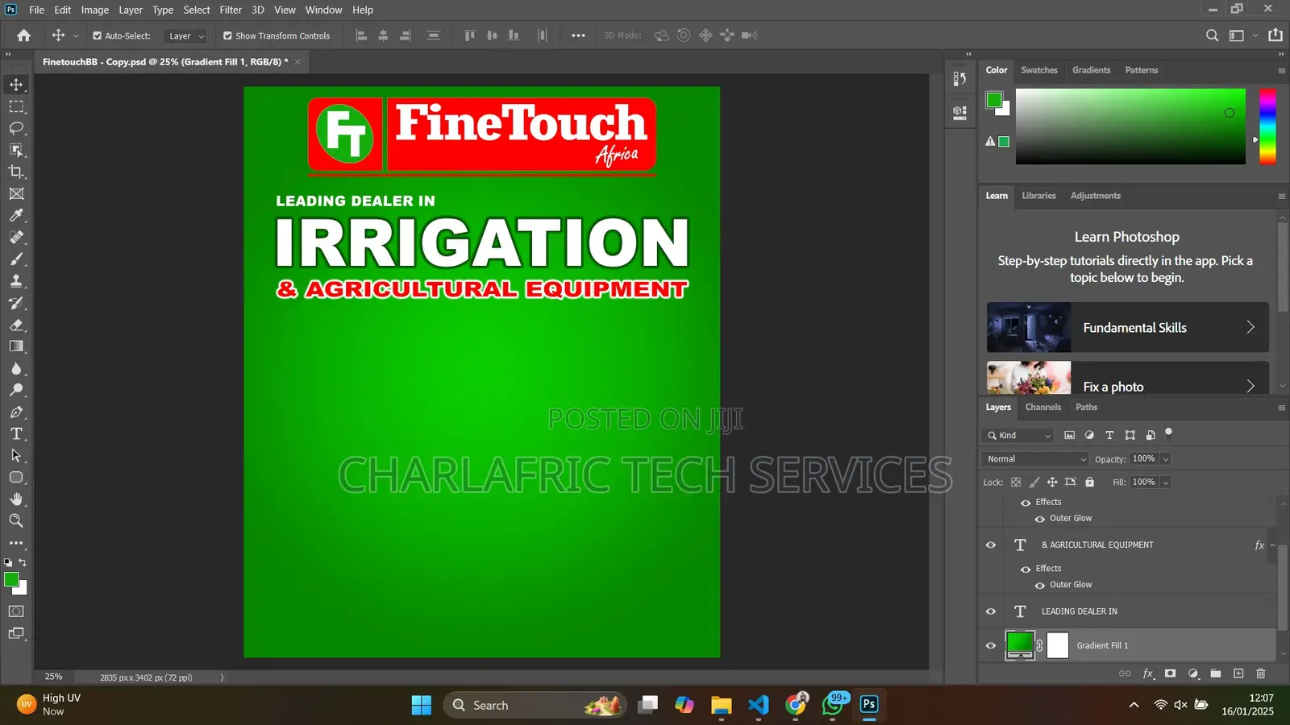Select the Move tool

click(x=16, y=85)
